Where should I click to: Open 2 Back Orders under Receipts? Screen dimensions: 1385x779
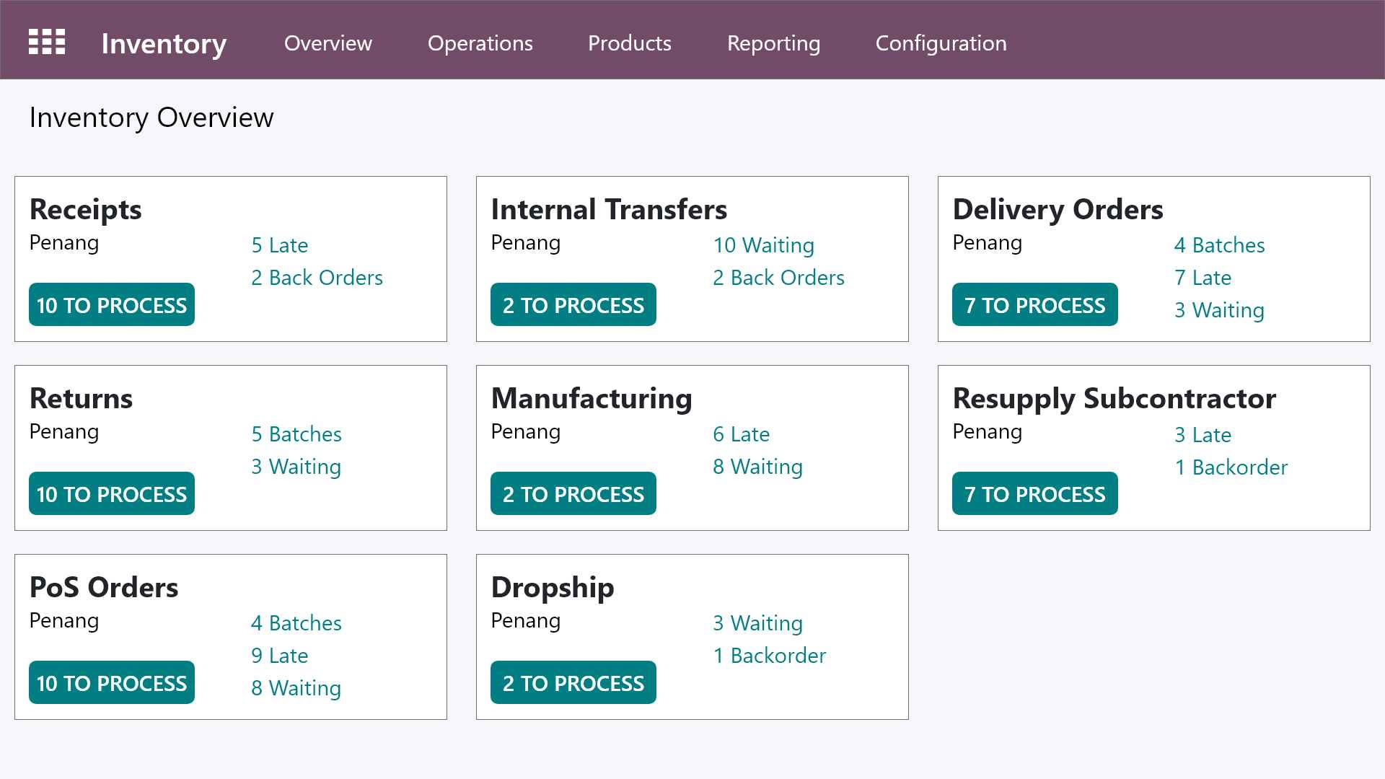point(317,278)
